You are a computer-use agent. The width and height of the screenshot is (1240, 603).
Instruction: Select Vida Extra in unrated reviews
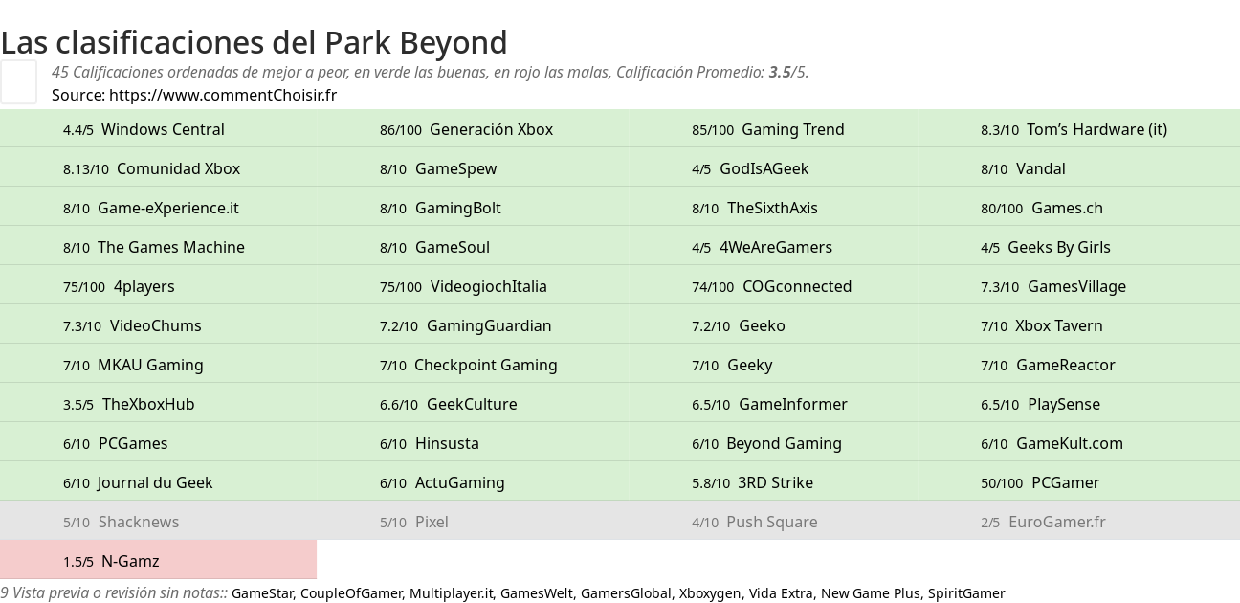[781, 593]
